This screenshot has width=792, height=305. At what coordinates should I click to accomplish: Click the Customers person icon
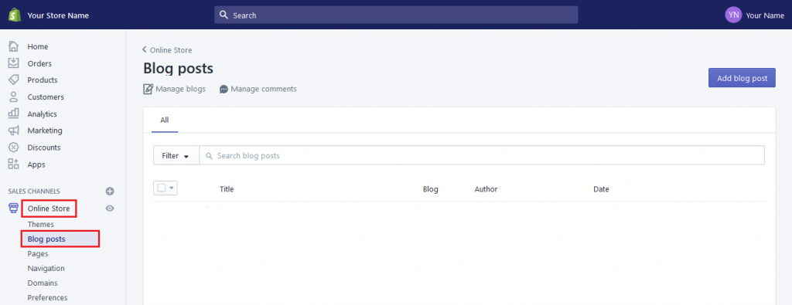tap(14, 97)
